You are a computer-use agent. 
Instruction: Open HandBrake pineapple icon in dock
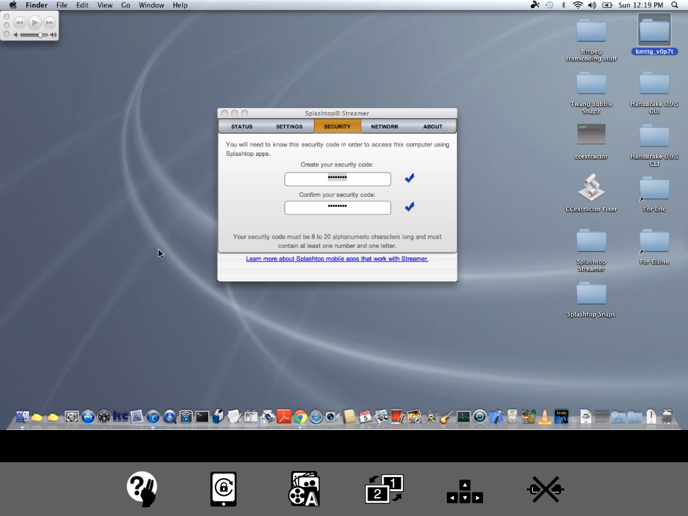click(x=529, y=417)
